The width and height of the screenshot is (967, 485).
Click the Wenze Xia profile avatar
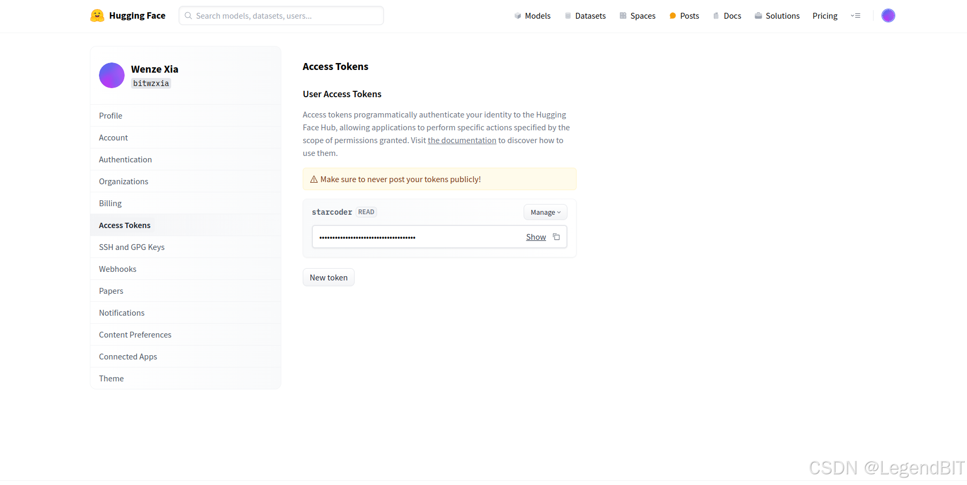pyautogui.click(x=112, y=75)
